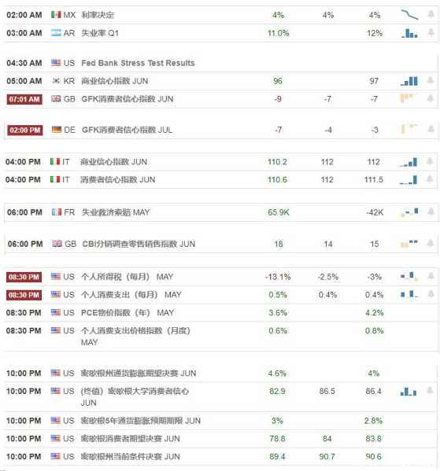
Task: Open the mini chart for GB GFK消费者信心指数 JUN
Action: (409, 98)
